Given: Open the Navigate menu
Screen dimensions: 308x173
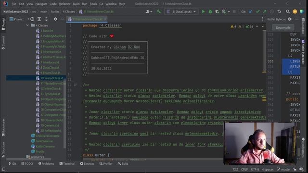Looking at the screenshot, I should tap(41, 4).
